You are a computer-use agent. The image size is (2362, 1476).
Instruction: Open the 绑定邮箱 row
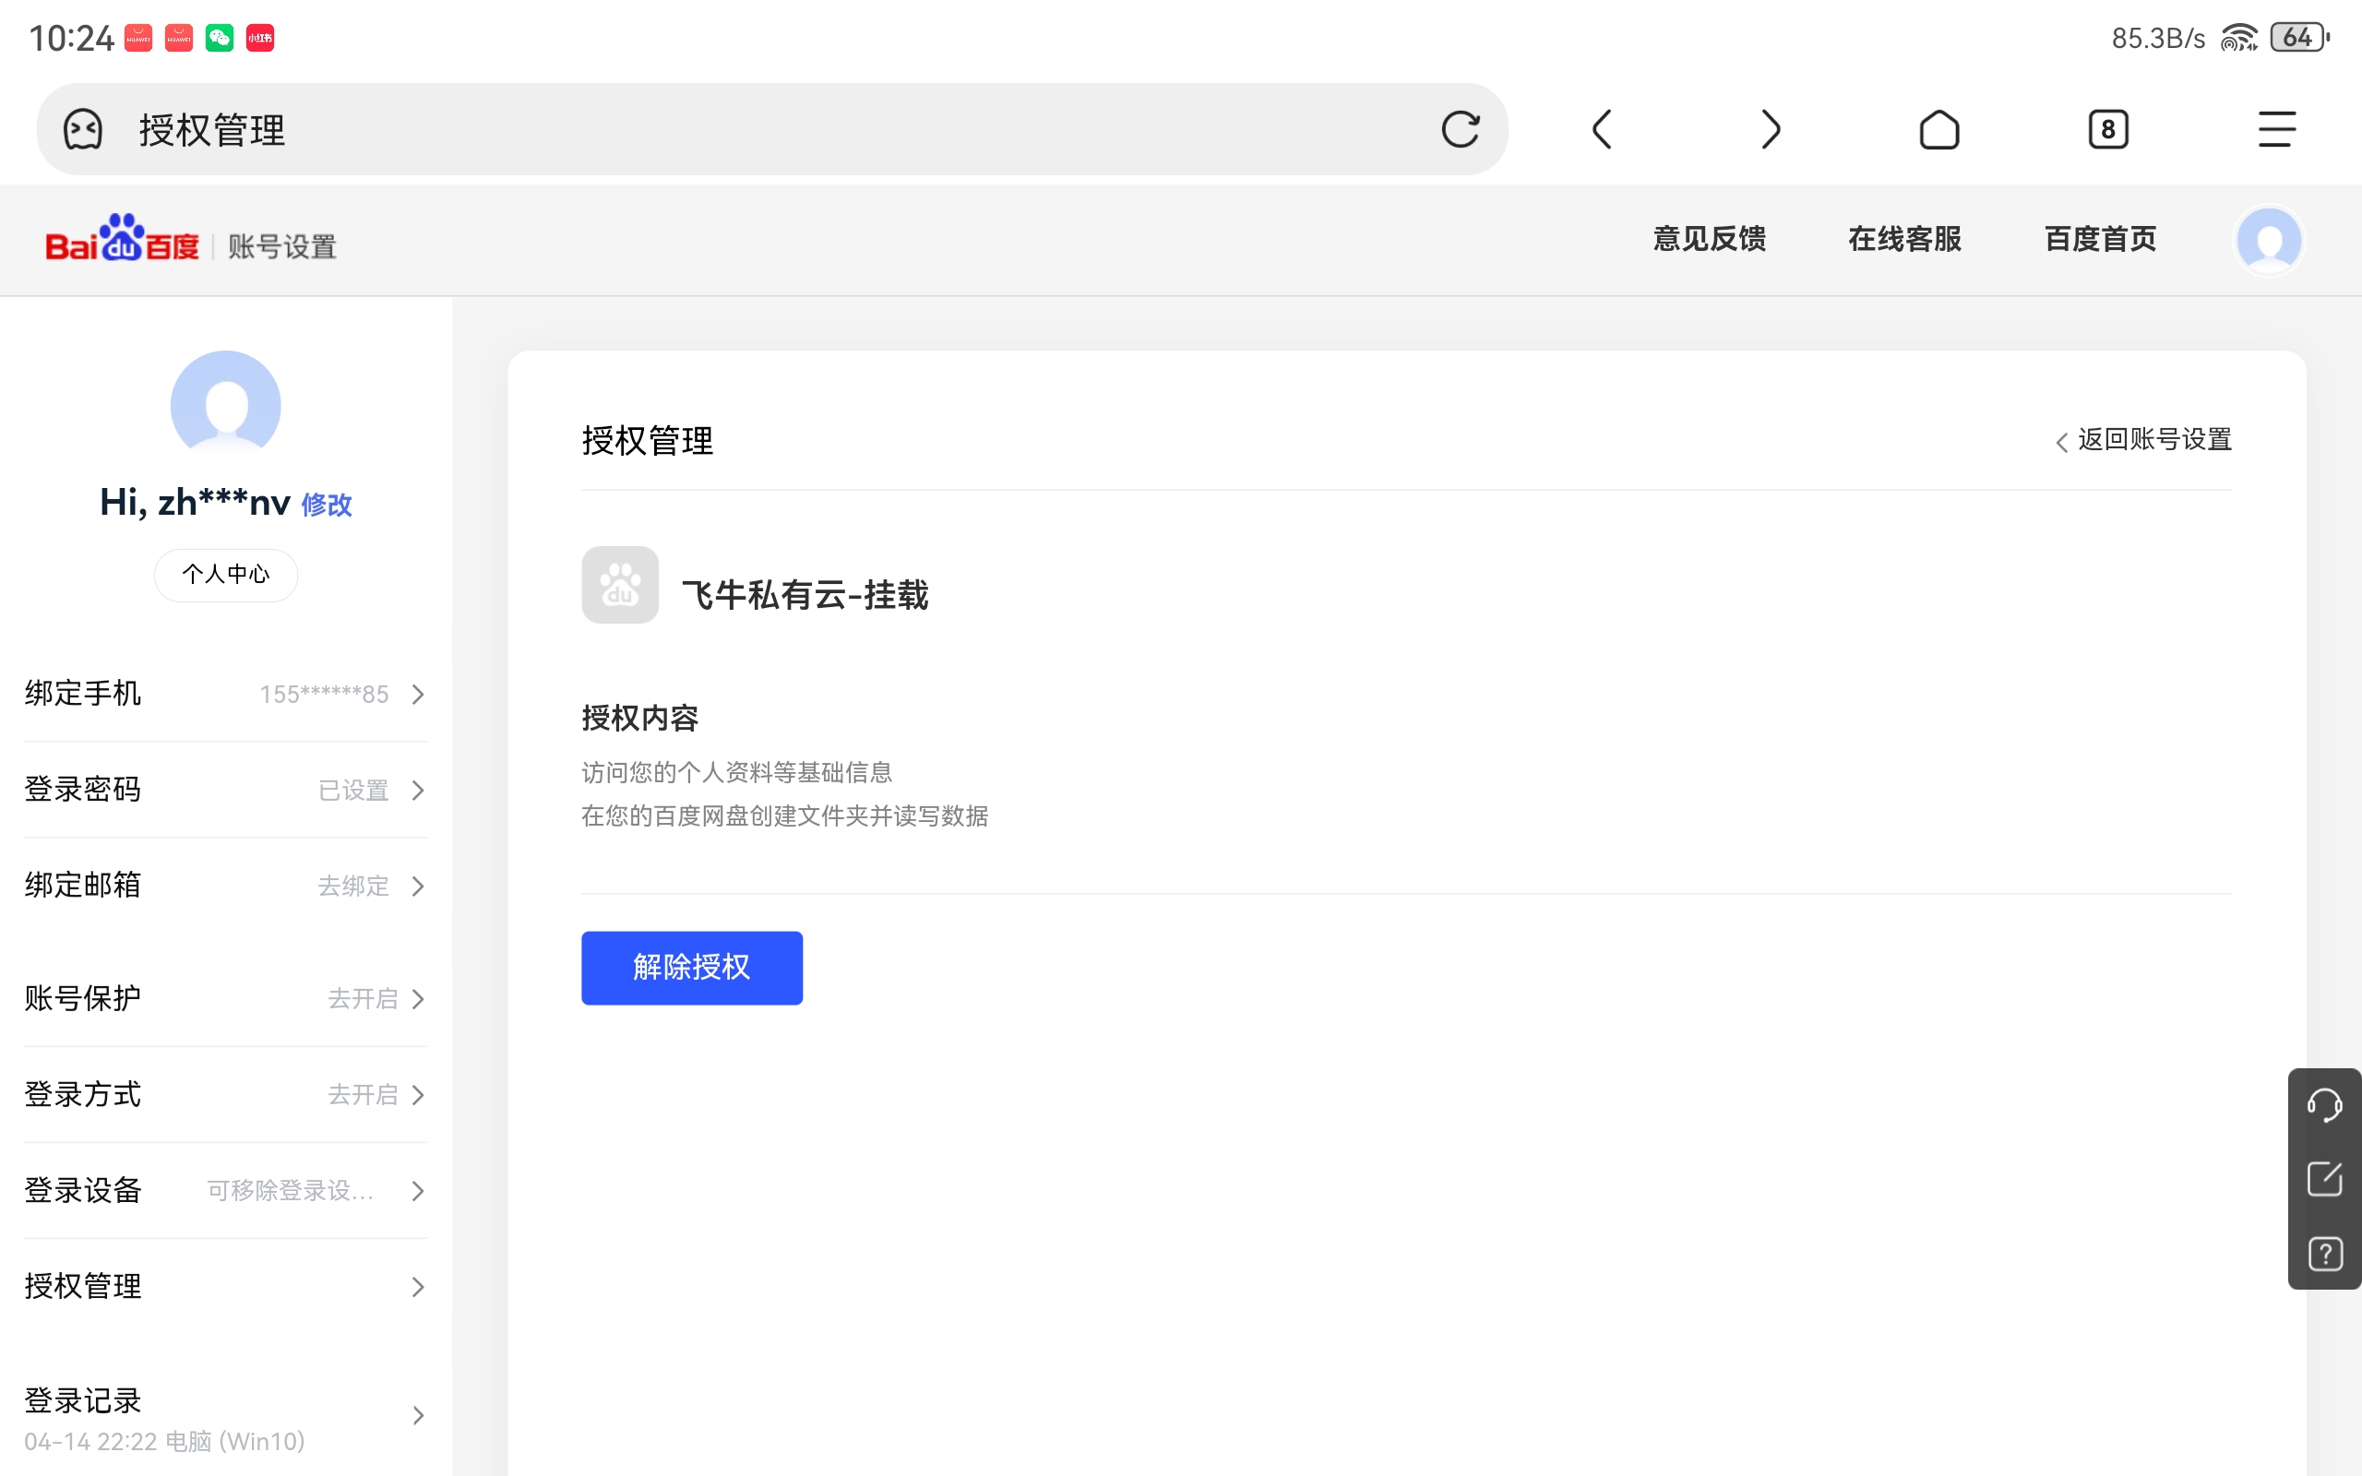(x=225, y=885)
